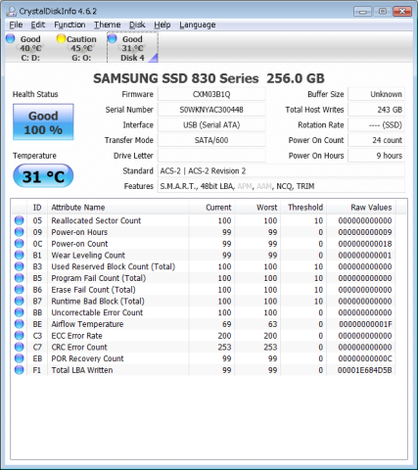This screenshot has height=470, width=418.
Task: Click status icon of Total LBA Written row
Action: coord(20,370)
